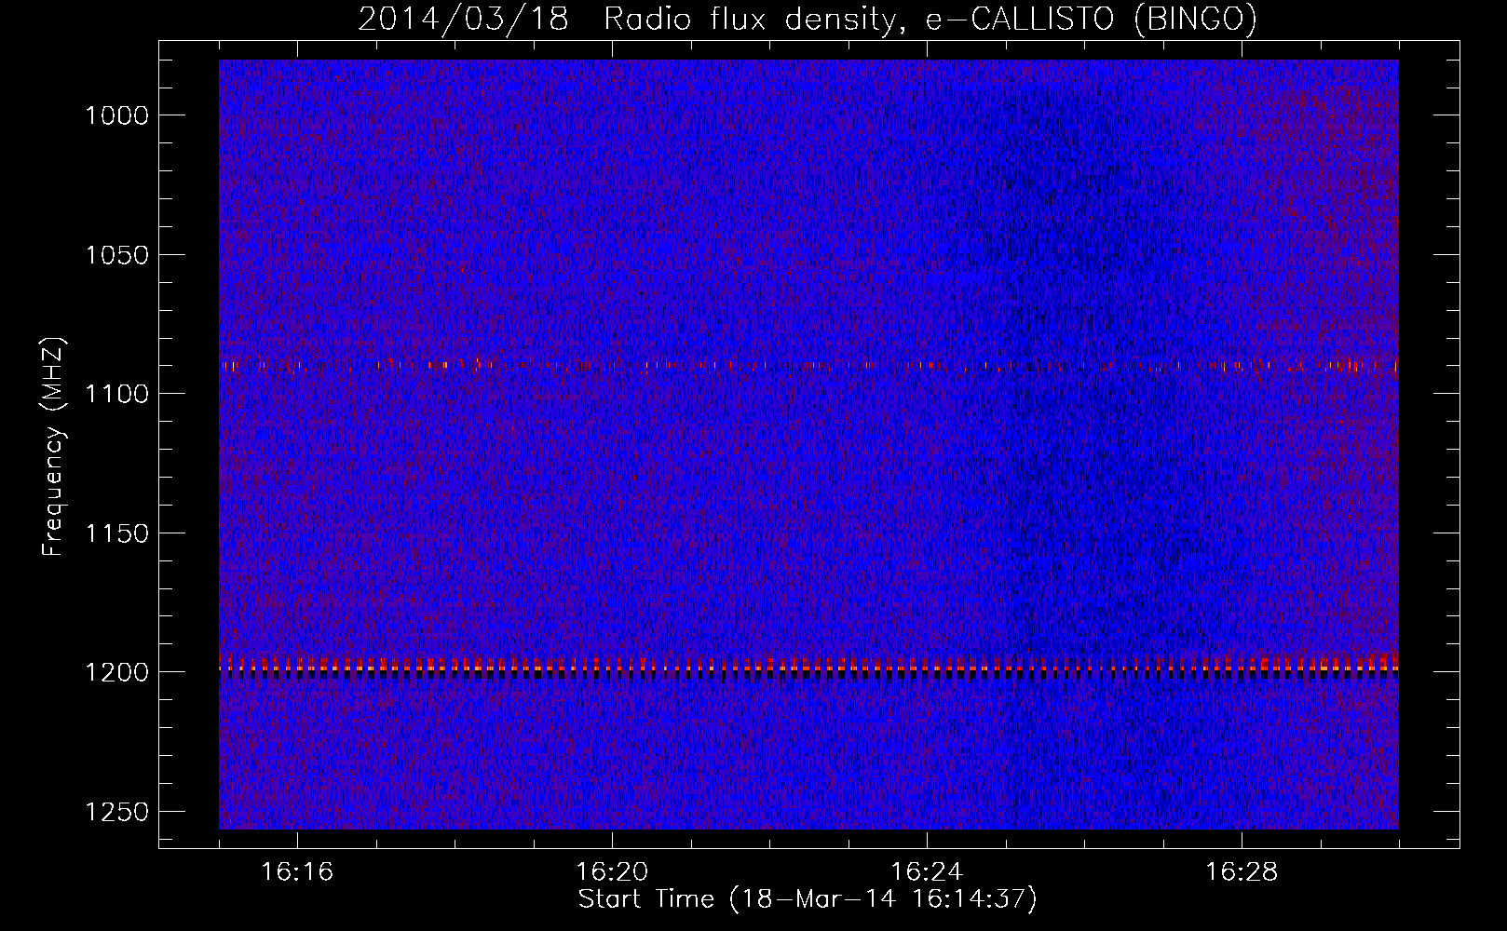The height and width of the screenshot is (931, 1507).
Task: Click the 16:20 time tick label
Action: (612, 872)
